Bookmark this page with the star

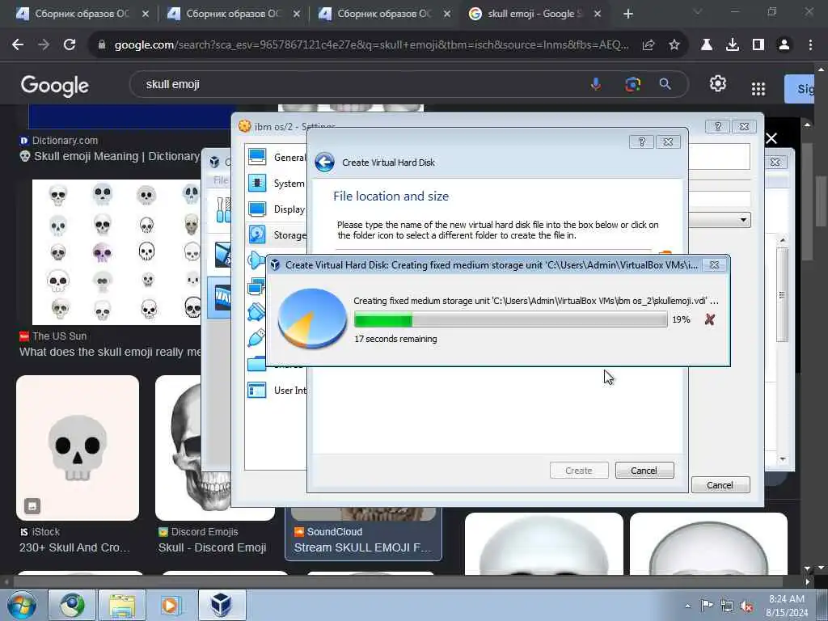click(x=674, y=45)
